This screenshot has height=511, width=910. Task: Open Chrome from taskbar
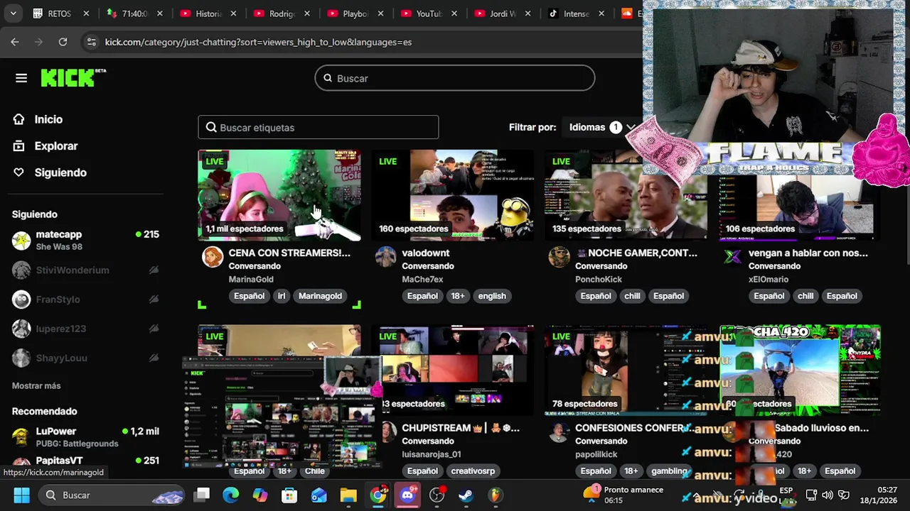(x=378, y=495)
